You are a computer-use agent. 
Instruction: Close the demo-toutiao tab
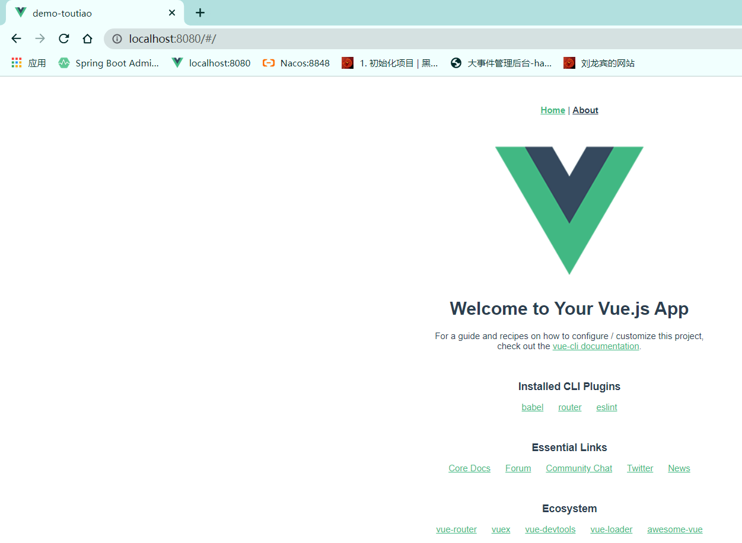(172, 12)
